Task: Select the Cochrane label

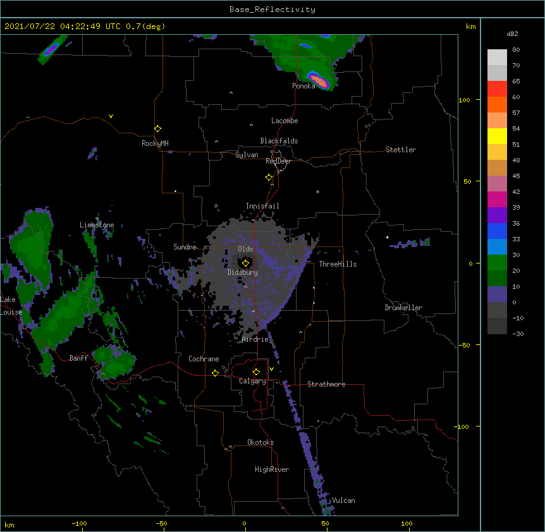Action: [x=204, y=359]
